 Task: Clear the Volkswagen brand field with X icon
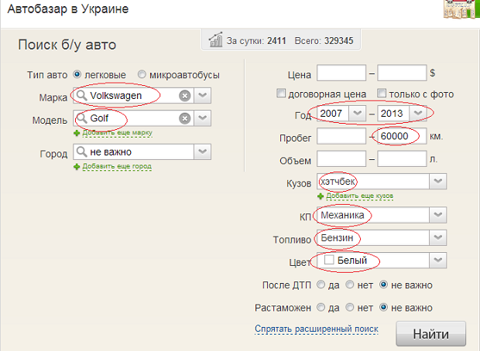(x=184, y=95)
